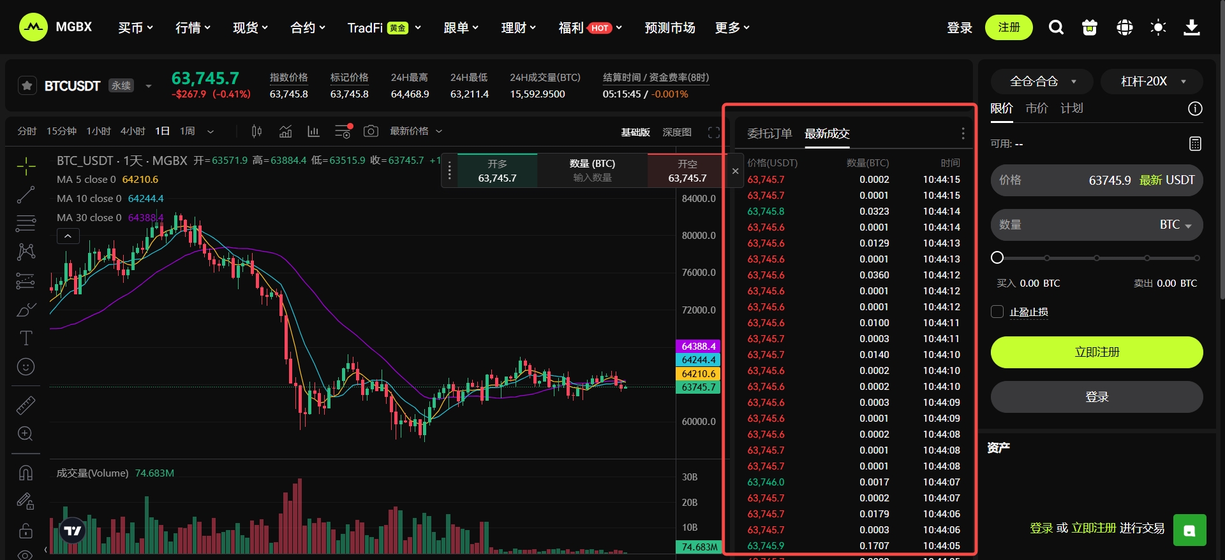Close the quick order panel
This screenshot has height=560, width=1225.
point(735,171)
